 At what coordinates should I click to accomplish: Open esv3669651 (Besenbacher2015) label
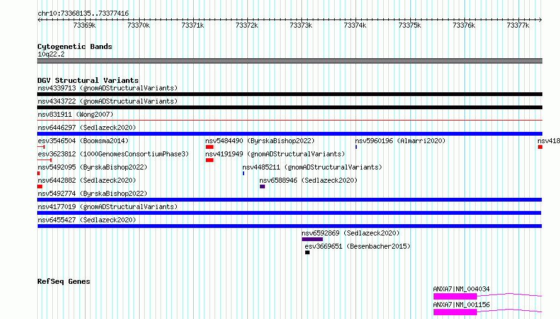[x=357, y=246]
